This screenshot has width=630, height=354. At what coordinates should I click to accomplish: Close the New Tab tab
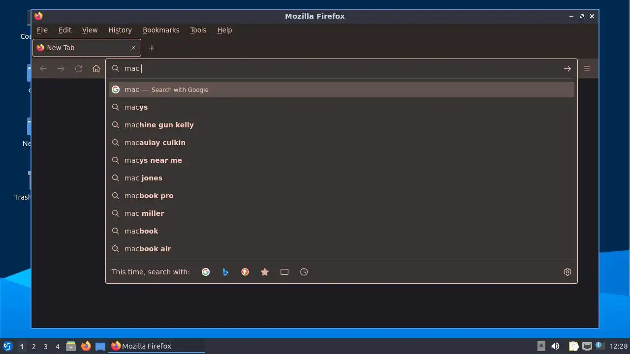pos(133,48)
